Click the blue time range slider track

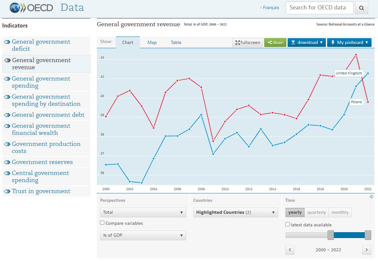click(x=349, y=235)
